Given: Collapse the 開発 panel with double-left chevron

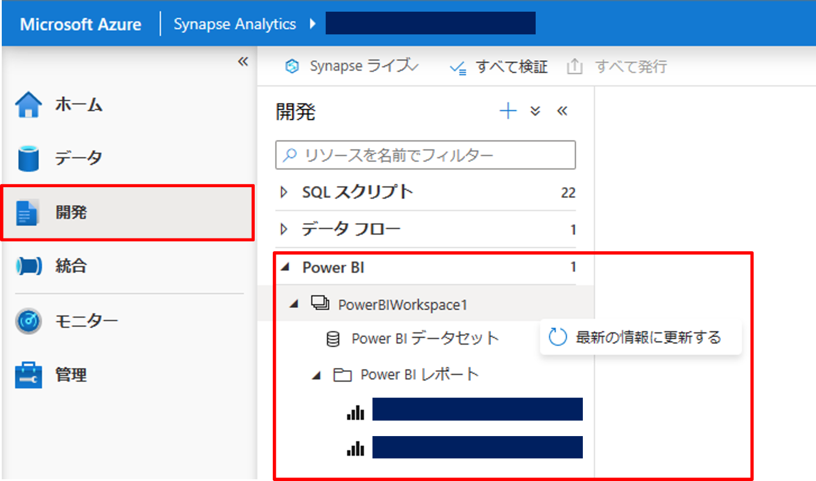Looking at the screenshot, I should [x=562, y=111].
